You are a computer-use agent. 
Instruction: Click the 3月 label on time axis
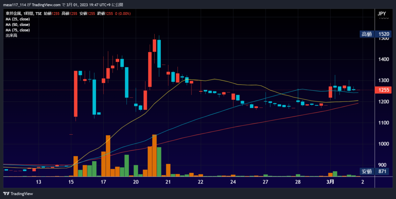click(330, 182)
